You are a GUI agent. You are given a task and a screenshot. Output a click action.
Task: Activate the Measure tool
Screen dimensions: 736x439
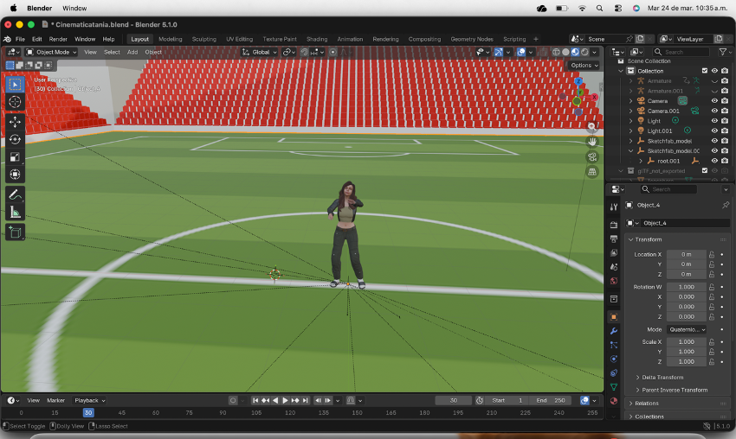[15, 212]
